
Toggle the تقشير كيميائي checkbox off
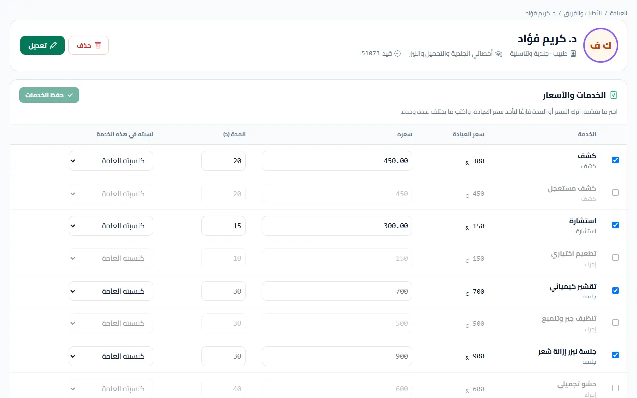[x=616, y=291]
